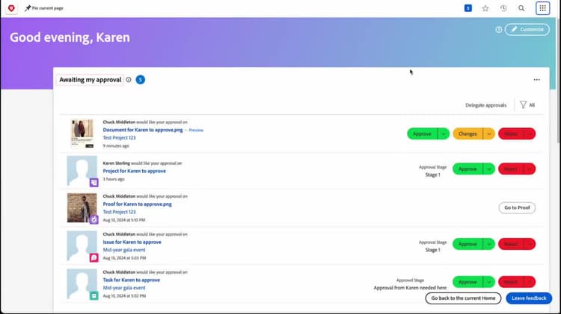Click the search magnifier icon
The height and width of the screenshot is (314, 561).
[521, 8]
